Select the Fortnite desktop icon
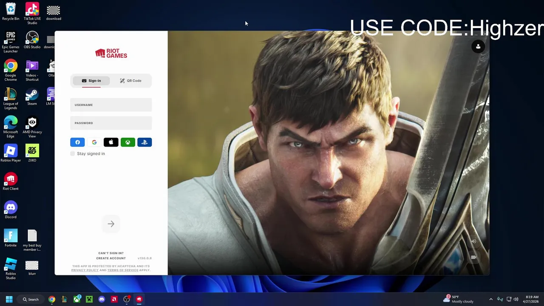This screenshot has height=306, width=544. click(x=11, y=238)
